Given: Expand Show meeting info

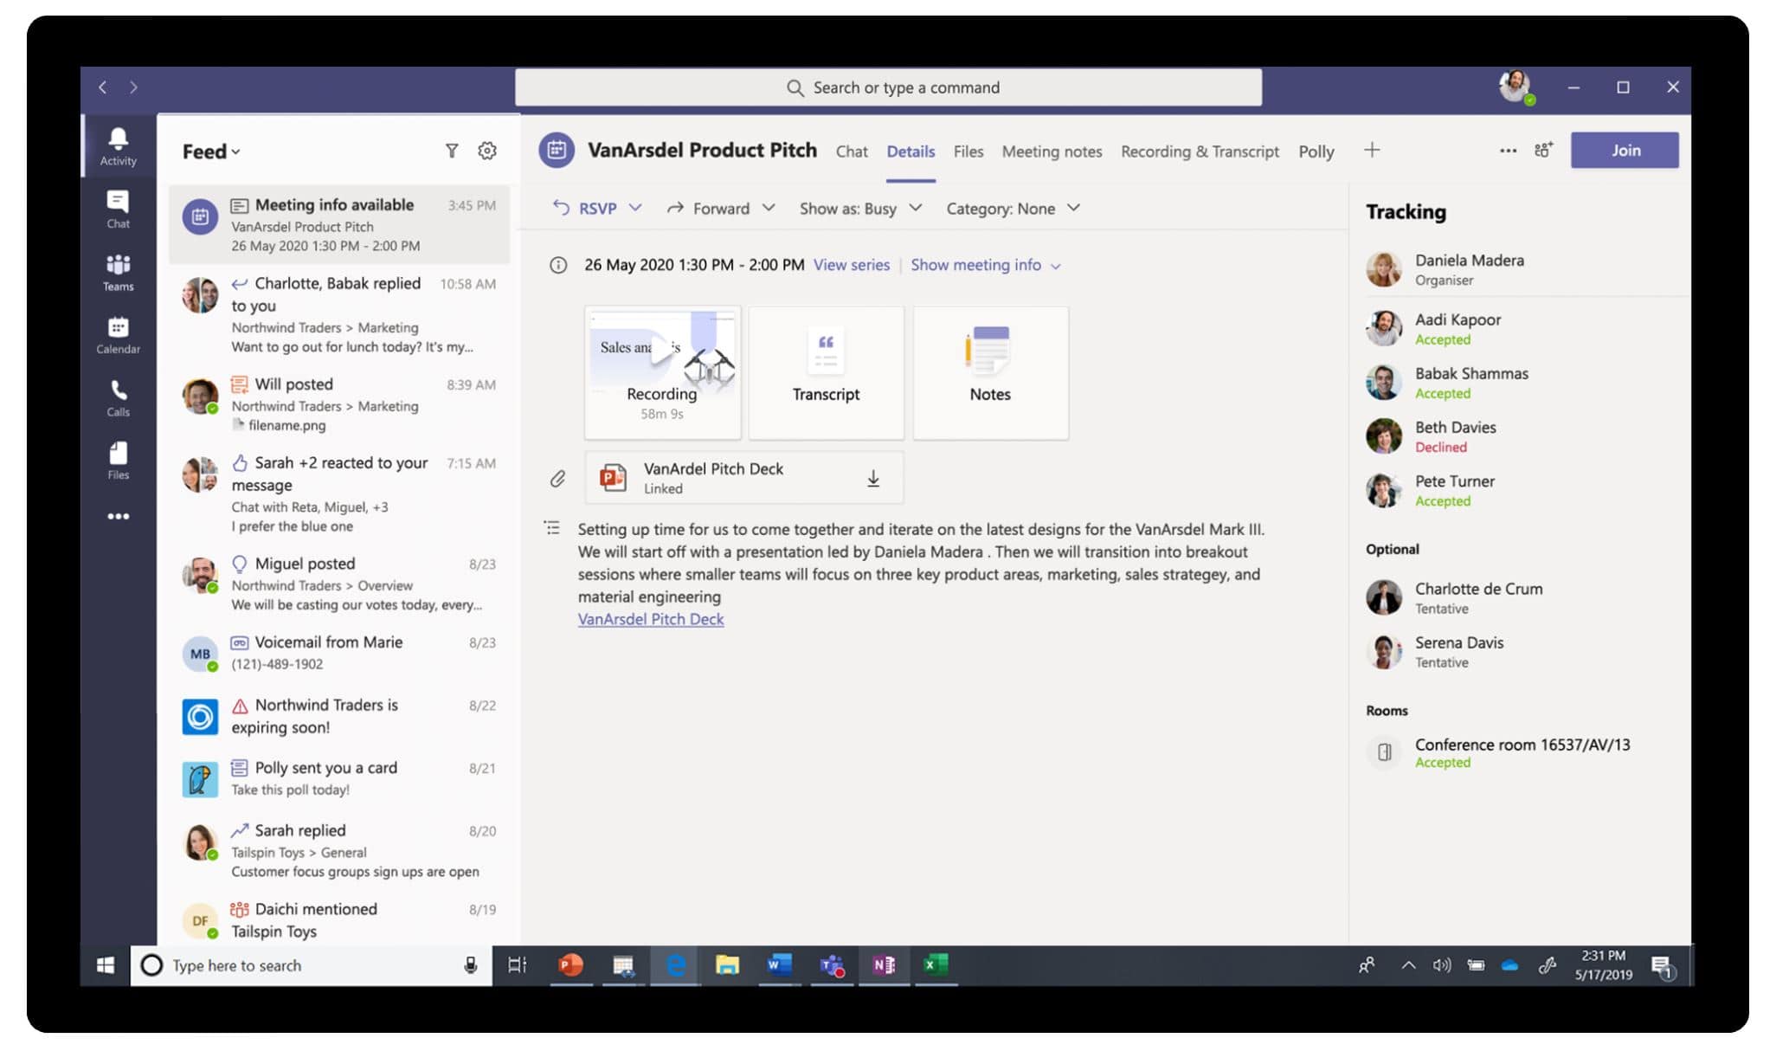Looking at the screenshot, I should click(x=985, y=265).
